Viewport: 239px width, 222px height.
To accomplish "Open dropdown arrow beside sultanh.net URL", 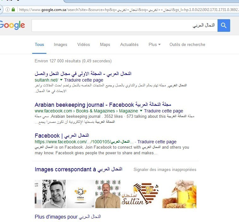I will (61, 80).
